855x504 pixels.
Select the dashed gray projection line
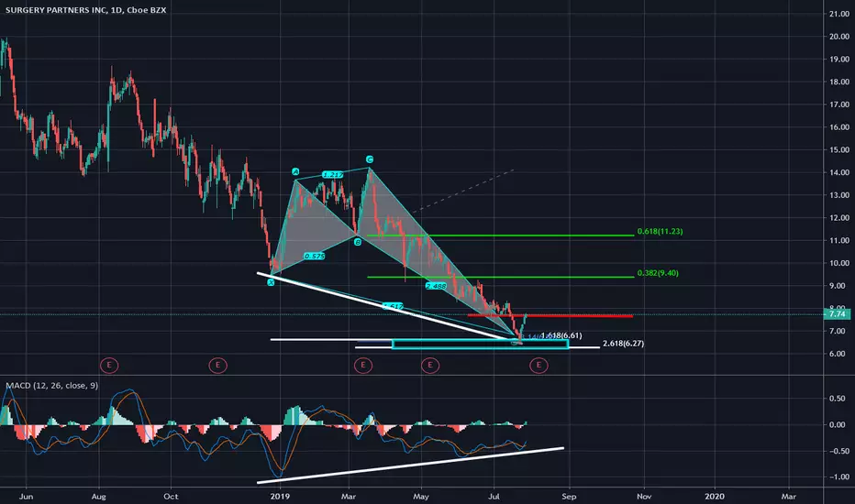(463, 192)
